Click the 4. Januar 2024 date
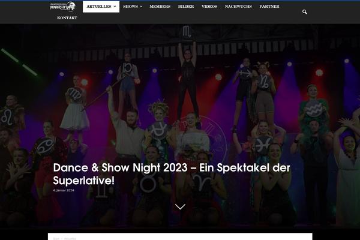This screenshot has width=360, height=240. point(64,190)
